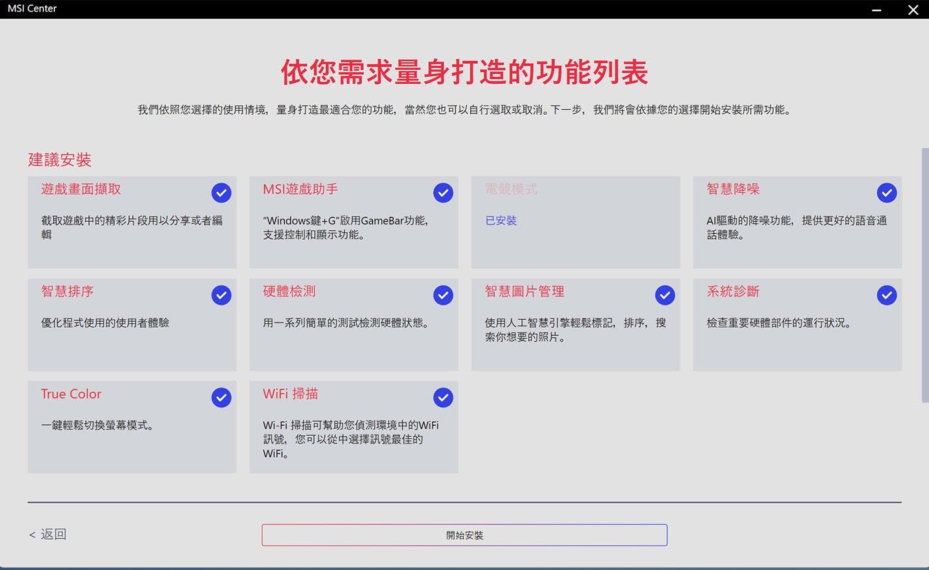Click the True Color card title
Screen dimensions: 929x570
tap(71, 394)
